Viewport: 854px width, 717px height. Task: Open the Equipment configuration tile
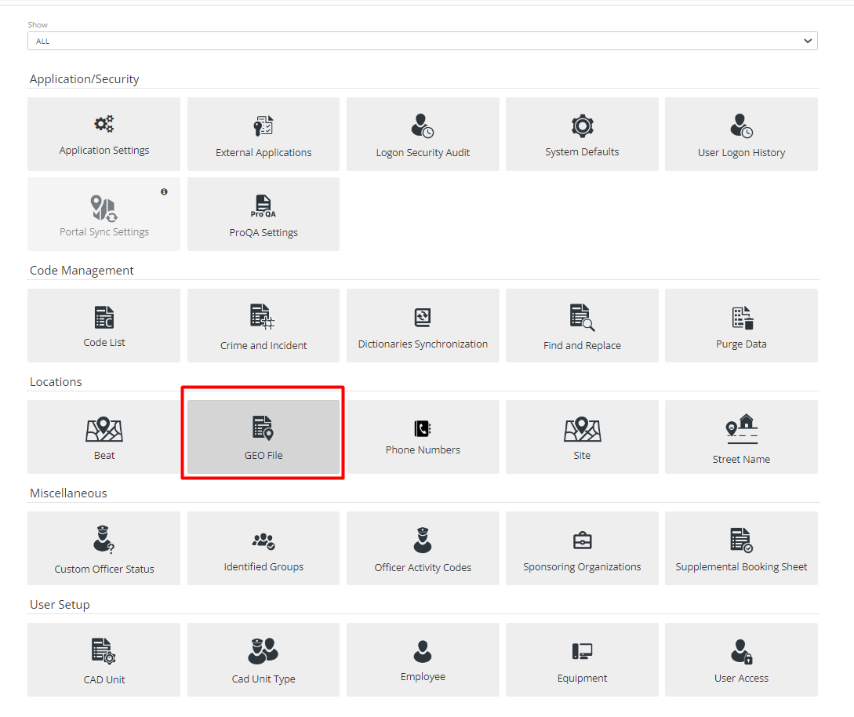click(x=582, y=660)
